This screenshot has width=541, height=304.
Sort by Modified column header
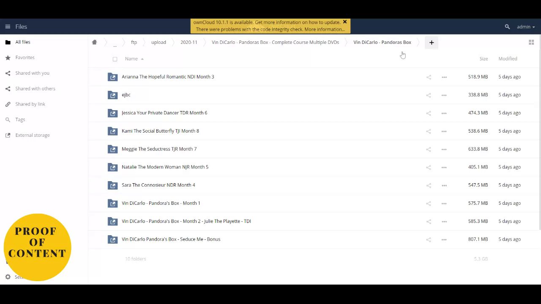pyautogui.click(x=508, y=59)
